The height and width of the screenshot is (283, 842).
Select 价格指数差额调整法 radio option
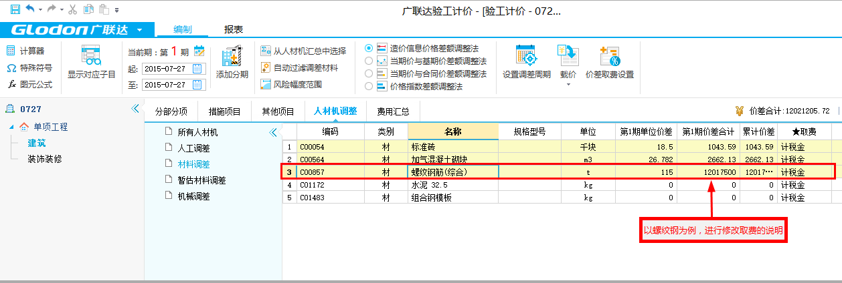(369, 86)
